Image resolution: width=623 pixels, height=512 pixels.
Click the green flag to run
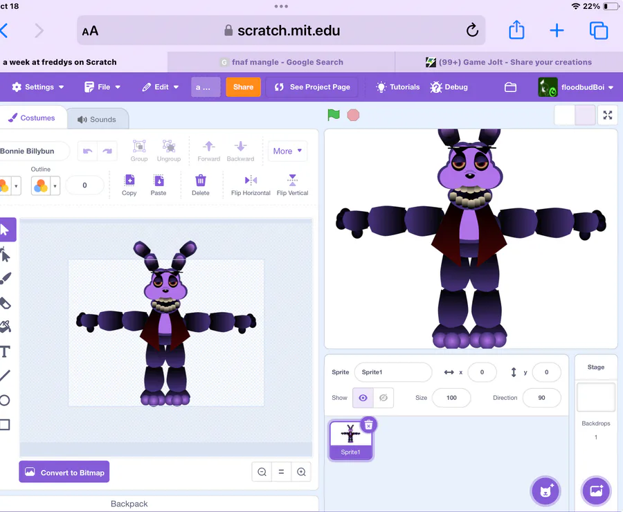334,115
